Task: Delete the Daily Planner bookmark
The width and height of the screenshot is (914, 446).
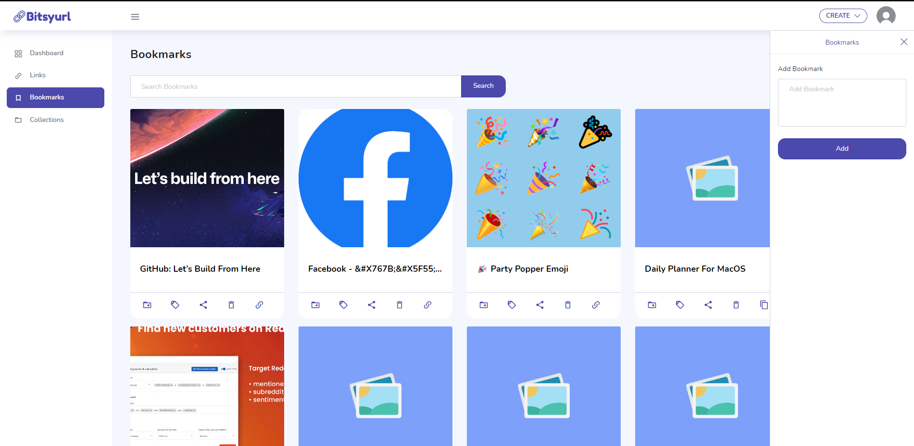Action: tap(736, 305)
